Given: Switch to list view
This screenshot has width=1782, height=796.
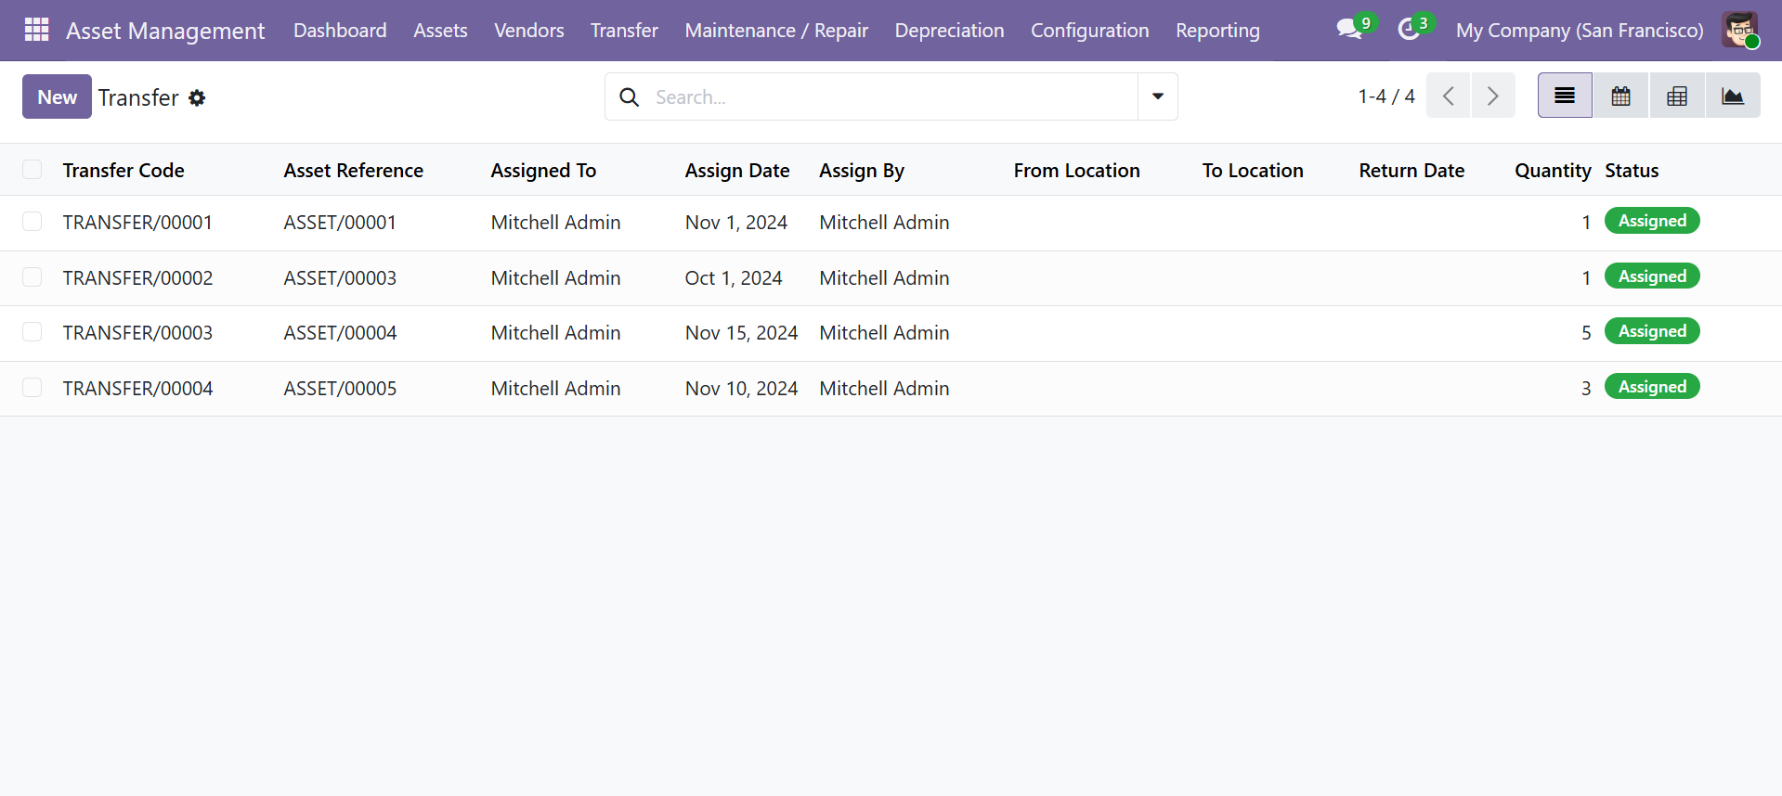Looking at the screenshot, I should (x=1565, y=96).
